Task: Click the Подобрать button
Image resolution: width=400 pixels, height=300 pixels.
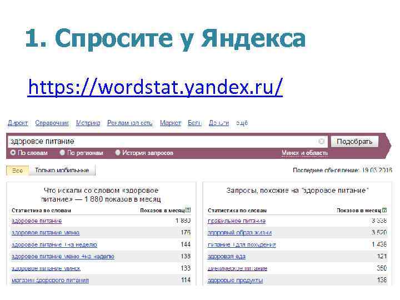Action: pyautogui.click(x=354, y=141)
